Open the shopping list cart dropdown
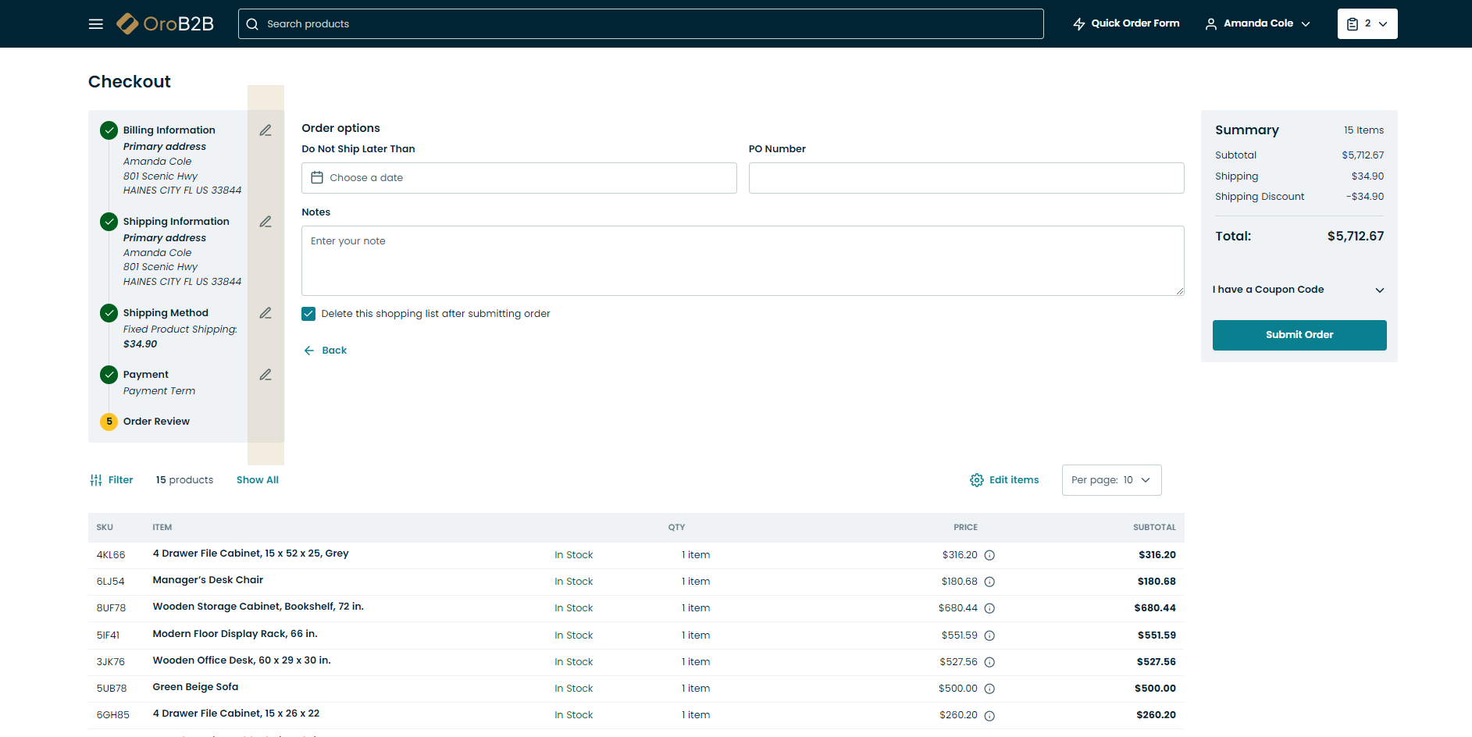The height and width of the screenshot is (737, 1472). coord(1367,24)
